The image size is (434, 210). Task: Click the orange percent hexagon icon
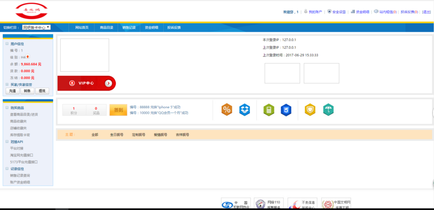coord(227,110)
